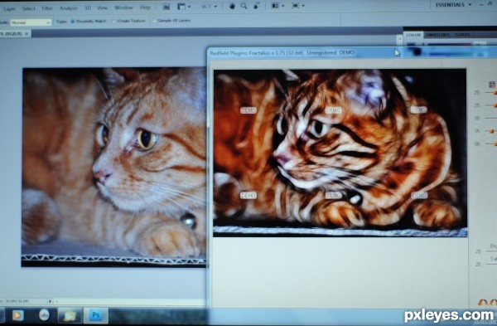The width and height of the screenshot is (497, 326).
Task: Click the document size status text
Action: click(x=15, y=301)
